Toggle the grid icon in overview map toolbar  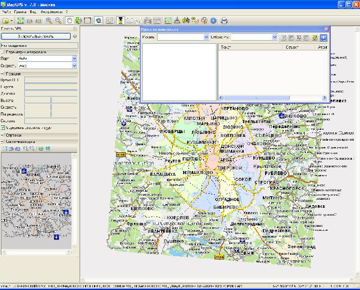(x=48, y=149)
